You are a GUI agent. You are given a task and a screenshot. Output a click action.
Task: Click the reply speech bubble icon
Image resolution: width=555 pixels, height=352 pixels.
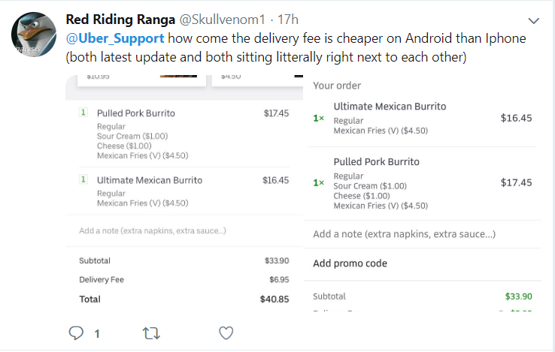click(x=76, y=333)
